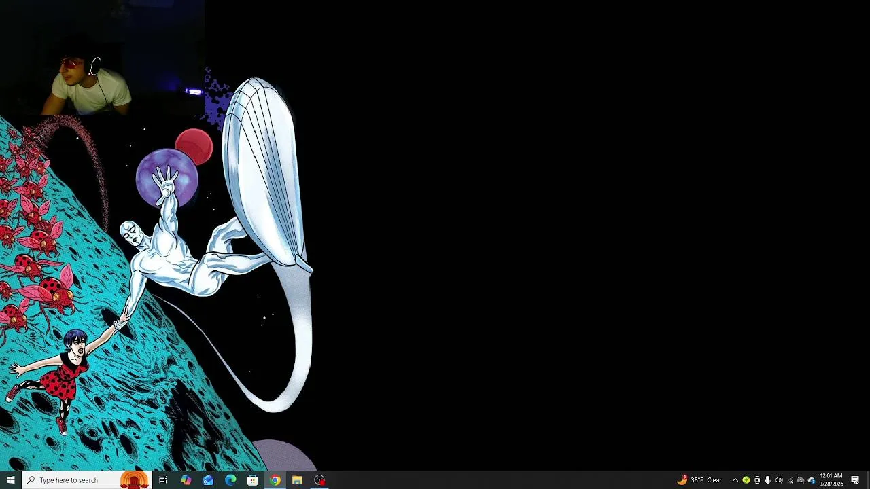Open the volume speaker control
Screen dimensions: 870x489
779,480
